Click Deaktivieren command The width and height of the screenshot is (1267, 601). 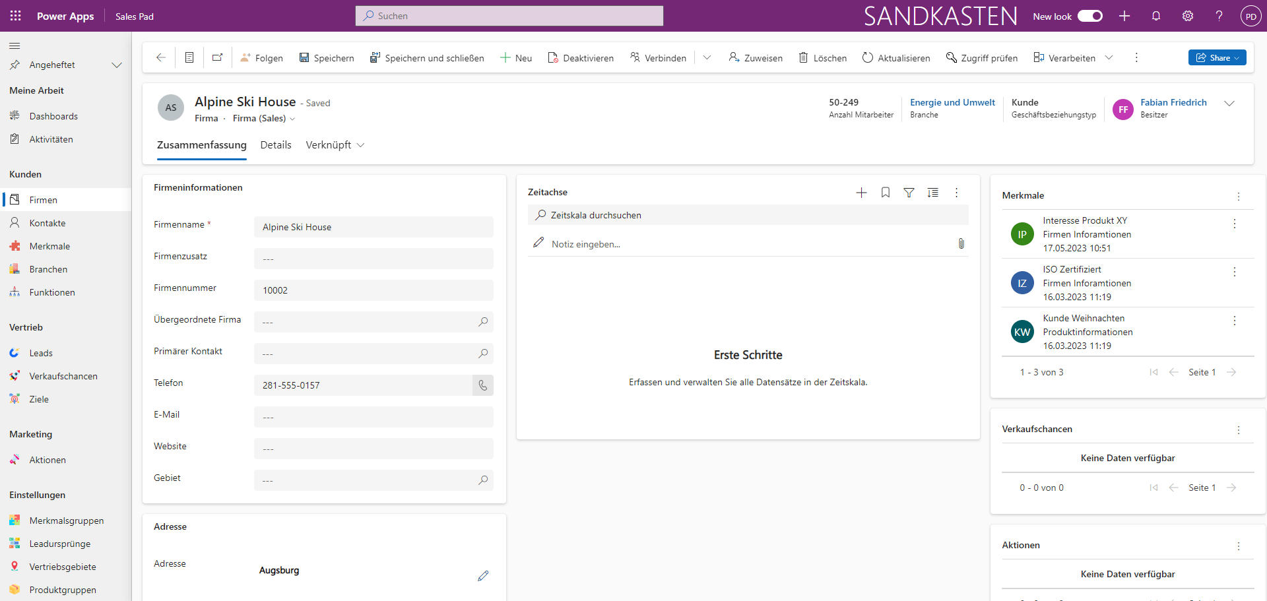coord(581,58)
